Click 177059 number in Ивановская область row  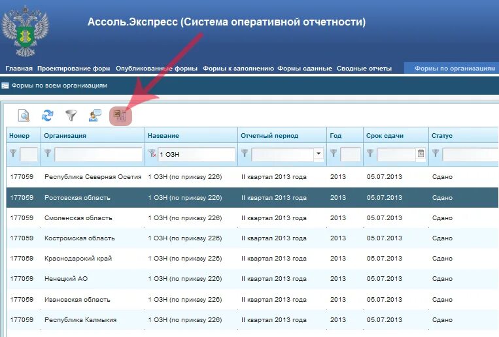[x=22, y=300]
